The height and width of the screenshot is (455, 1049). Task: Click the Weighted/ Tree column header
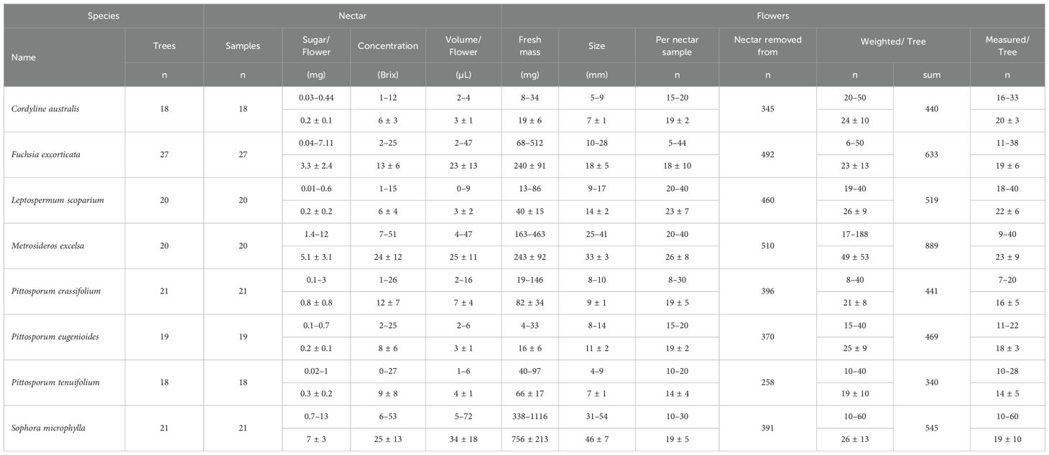point(893,42)
